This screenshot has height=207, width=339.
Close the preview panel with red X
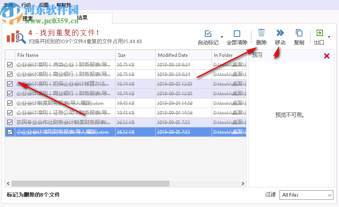[327, 56]
